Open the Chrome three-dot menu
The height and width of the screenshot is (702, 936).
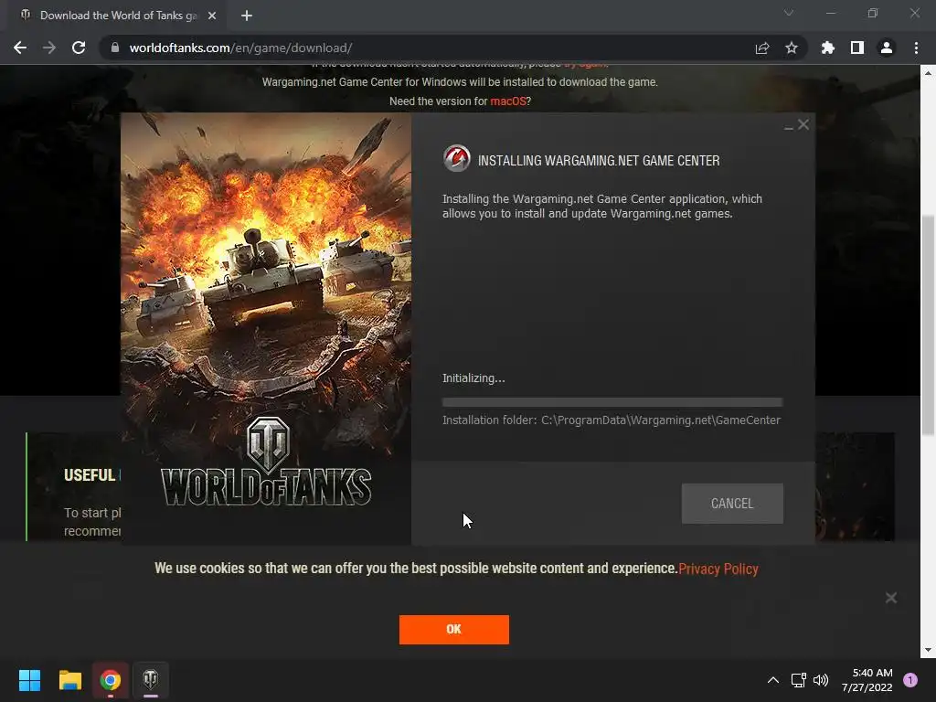[916, 48]
